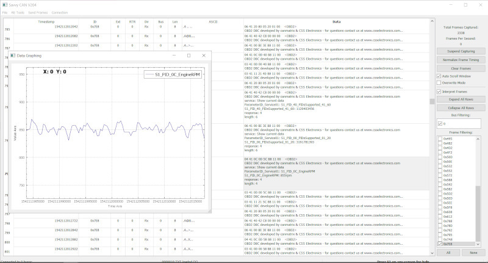Click None to deselect frame filters
Image resolution: width=488 pixels, height=263 pixels.
[473, 252]
